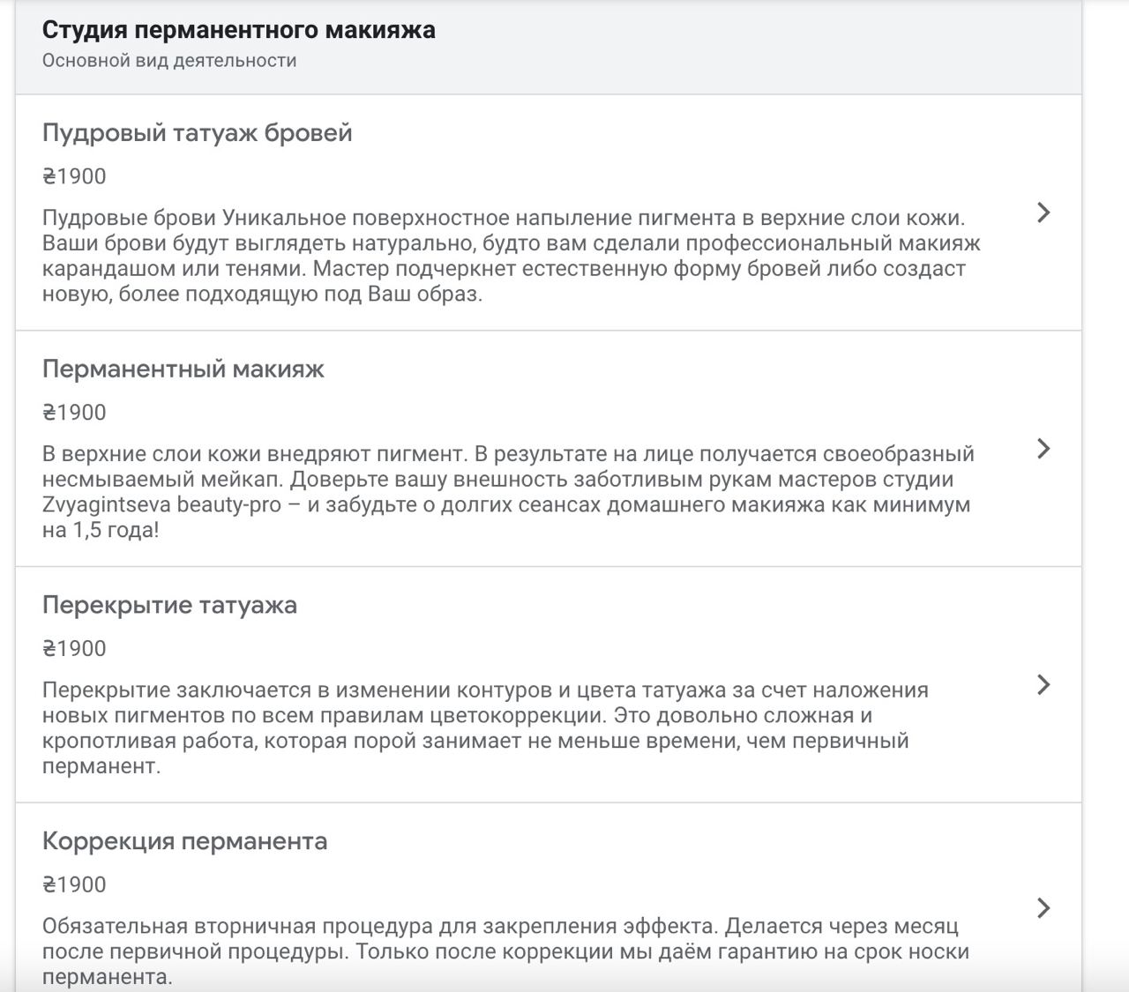1129x992 pixels.
Task: Open the Перманентный макияж service title
Action: pyautogui.click(x=183, y=369)
